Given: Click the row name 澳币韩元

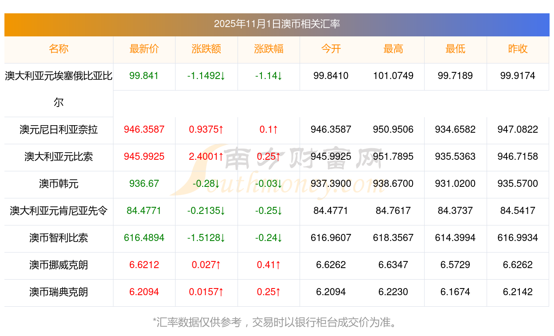Looking at the screenshot, I should click(x=59, y=184).
